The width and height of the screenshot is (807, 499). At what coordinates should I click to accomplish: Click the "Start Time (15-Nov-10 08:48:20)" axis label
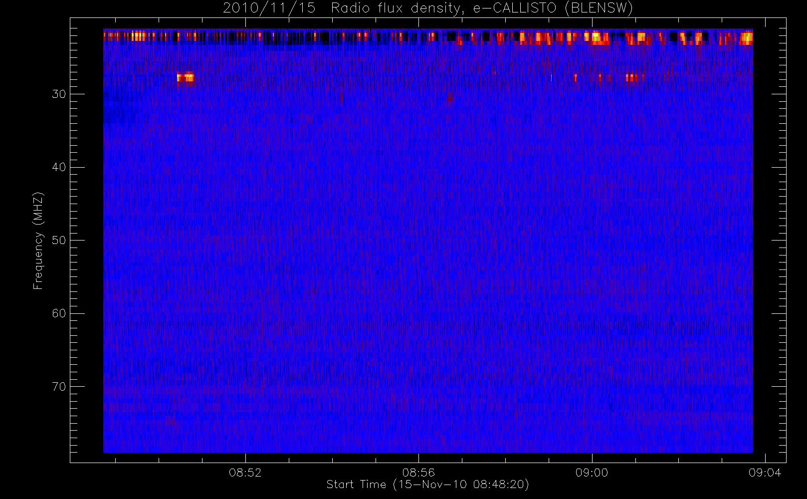[x=427, y=485]
